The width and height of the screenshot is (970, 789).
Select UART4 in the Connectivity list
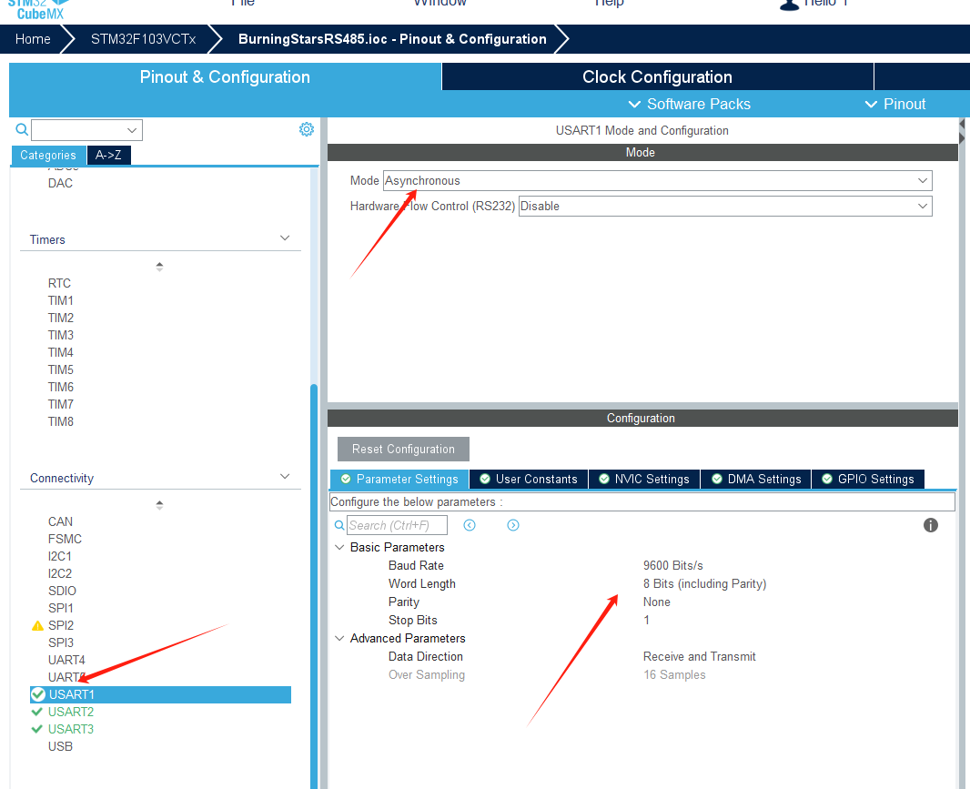coord(66,660)
